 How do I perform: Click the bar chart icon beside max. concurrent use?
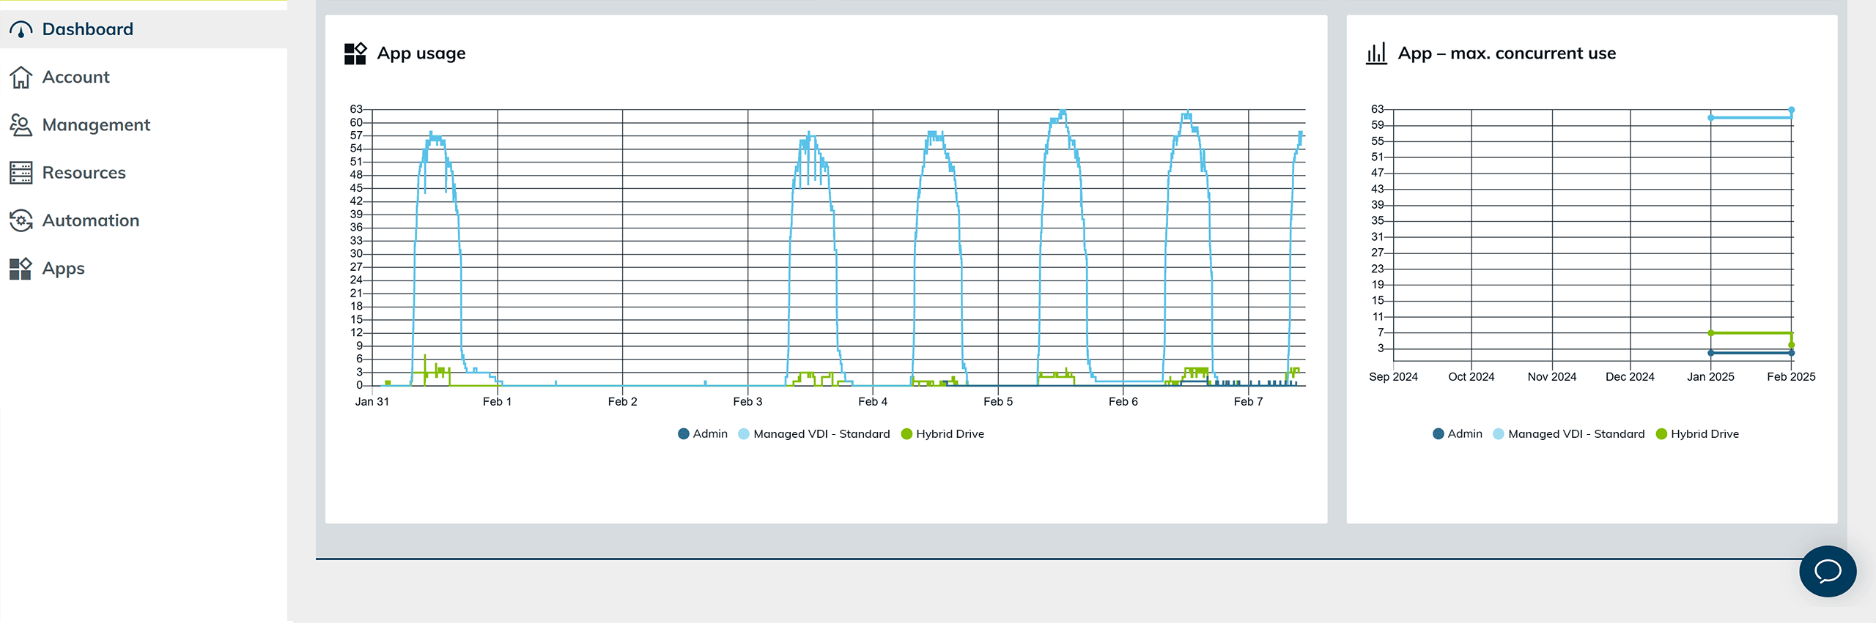click(x=1376, y=53)
